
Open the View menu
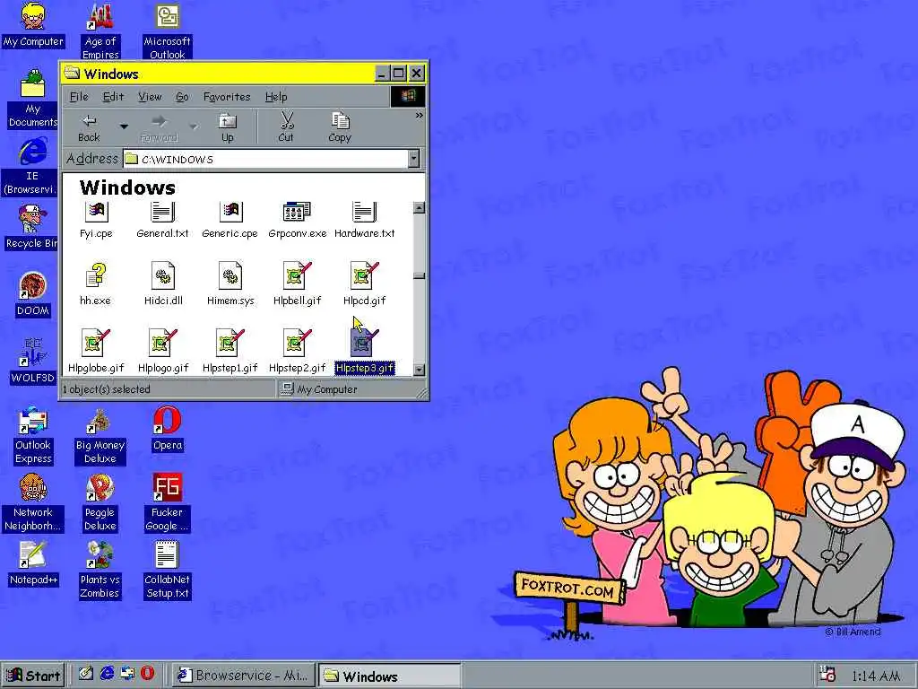[x=150, y=97]
